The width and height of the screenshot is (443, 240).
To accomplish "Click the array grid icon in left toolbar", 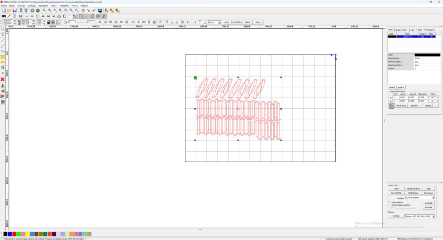I will (x=3, y=102).
